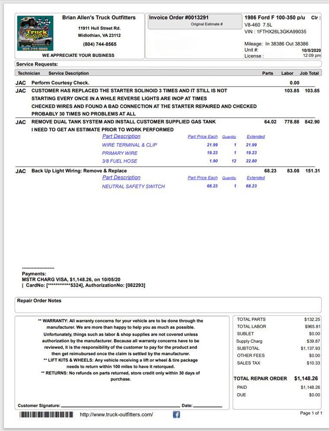The image size is (329, 431).
Task: Click the Facebook icon in the footer
Action: tap(176, 414)
